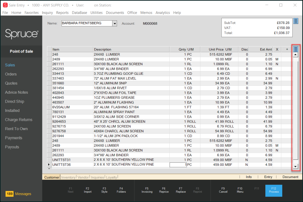The height and width of the screenshot is (202, 303).
Task: Open the Help menu
Action: 177,13
